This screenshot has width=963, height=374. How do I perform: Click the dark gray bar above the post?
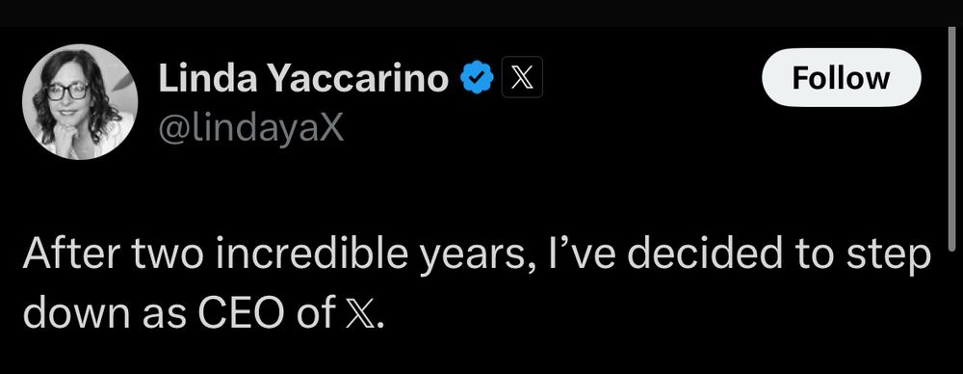pyautogui.click(x=481, y=13)
